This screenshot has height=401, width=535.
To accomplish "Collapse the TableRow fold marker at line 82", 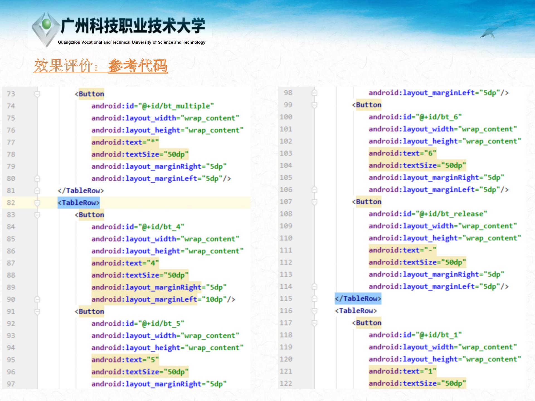I will 37,203.
